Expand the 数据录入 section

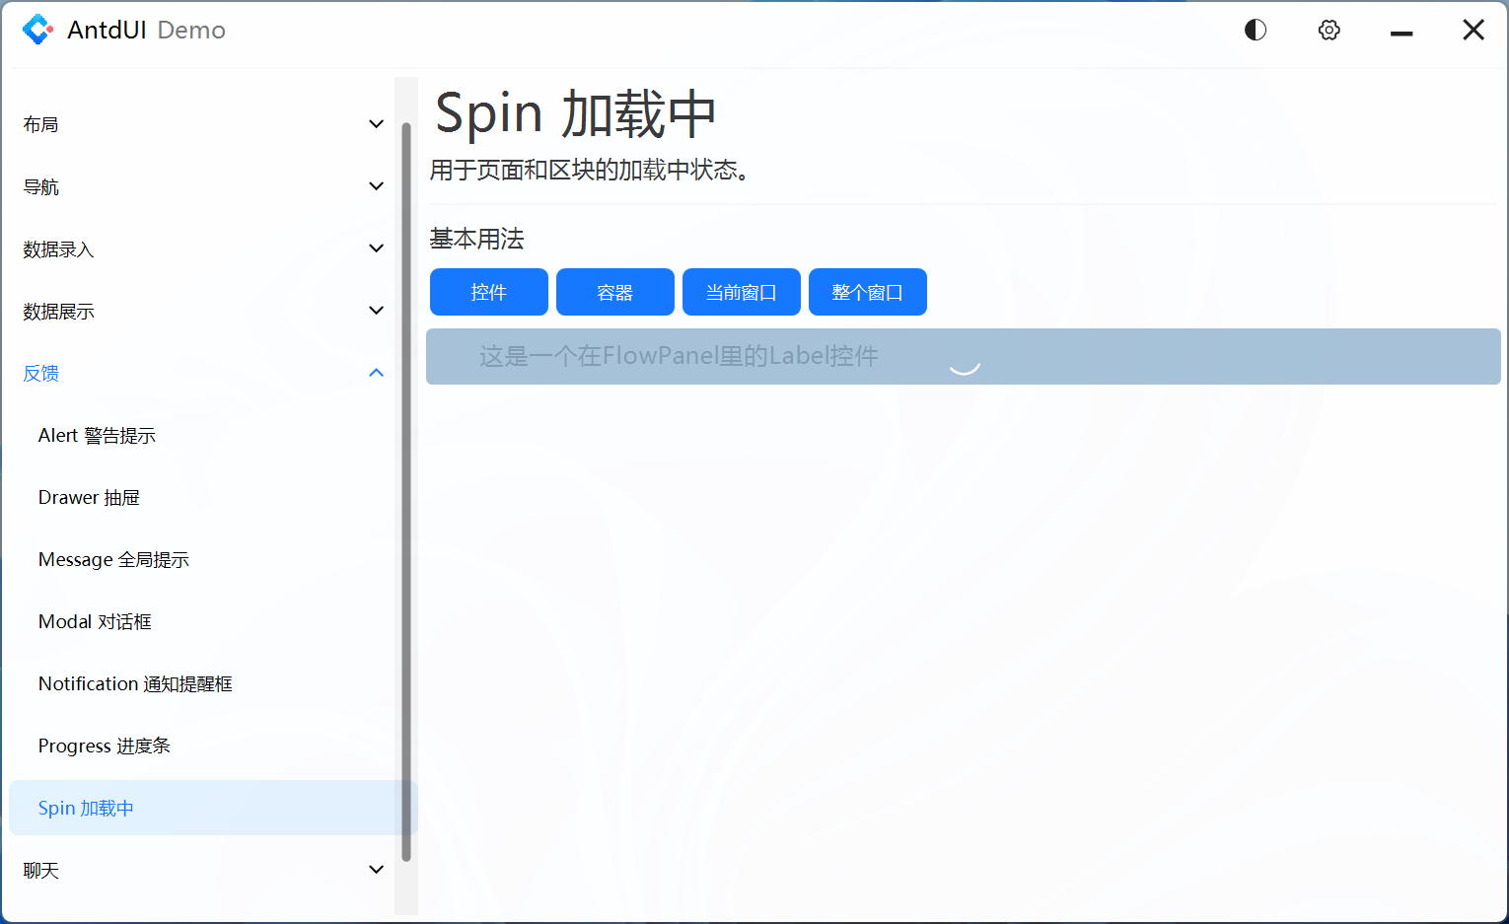click(197, 249)
